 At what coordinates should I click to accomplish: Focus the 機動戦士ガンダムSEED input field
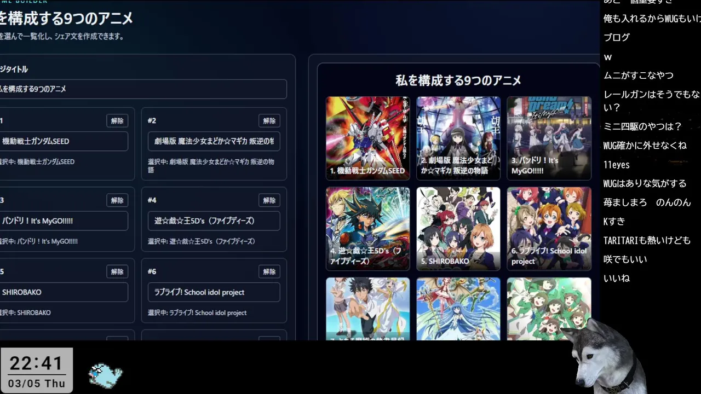click(64, 141)
